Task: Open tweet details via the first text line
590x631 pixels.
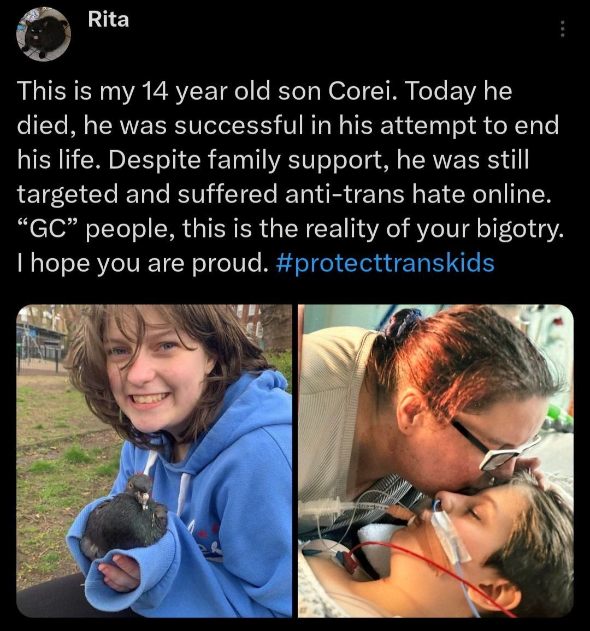Action: (x=264, y=91)
